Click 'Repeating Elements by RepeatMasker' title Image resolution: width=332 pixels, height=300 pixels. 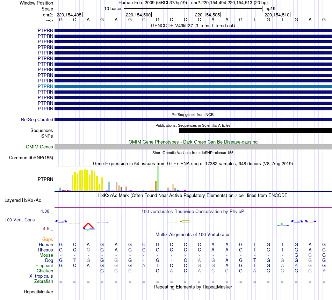click(x=193, y=287)
